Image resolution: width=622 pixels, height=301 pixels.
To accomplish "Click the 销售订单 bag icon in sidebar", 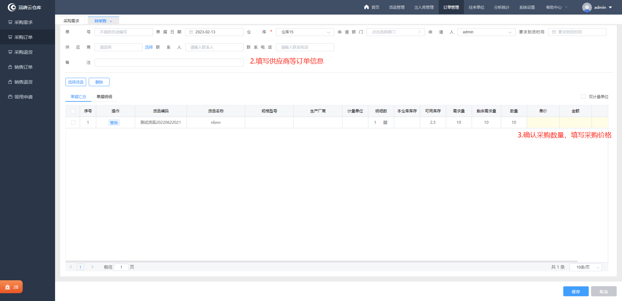I will [10, 67].
